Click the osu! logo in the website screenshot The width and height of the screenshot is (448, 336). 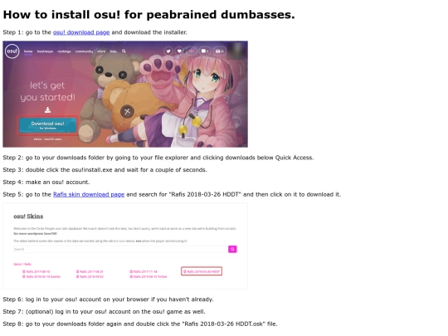(x=12, y=51)
